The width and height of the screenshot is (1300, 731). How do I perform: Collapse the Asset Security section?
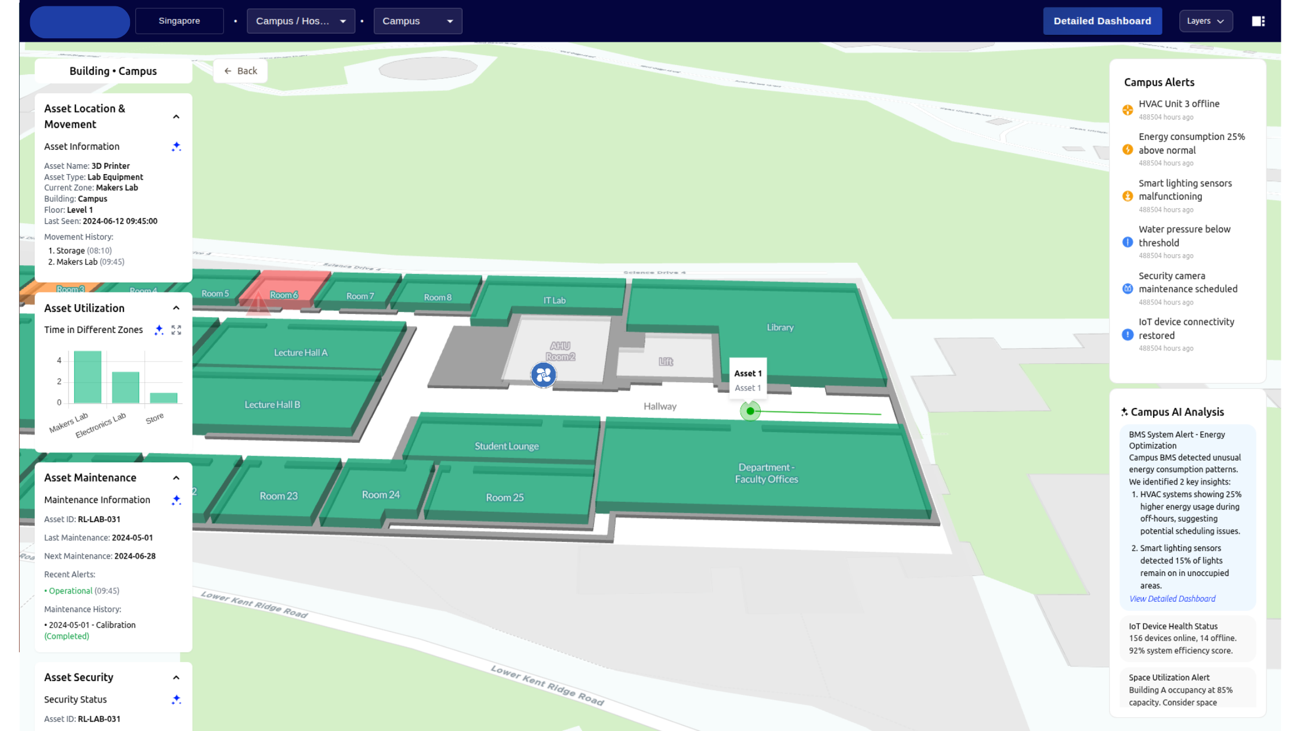(x=176, y=678)
